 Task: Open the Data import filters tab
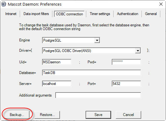[x=36, y=14]
